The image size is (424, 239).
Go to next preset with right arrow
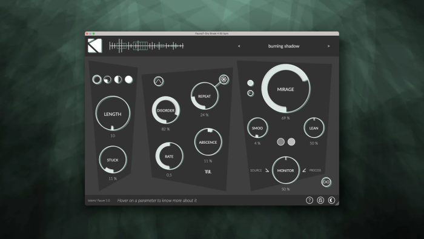click(x=328, y=46)
